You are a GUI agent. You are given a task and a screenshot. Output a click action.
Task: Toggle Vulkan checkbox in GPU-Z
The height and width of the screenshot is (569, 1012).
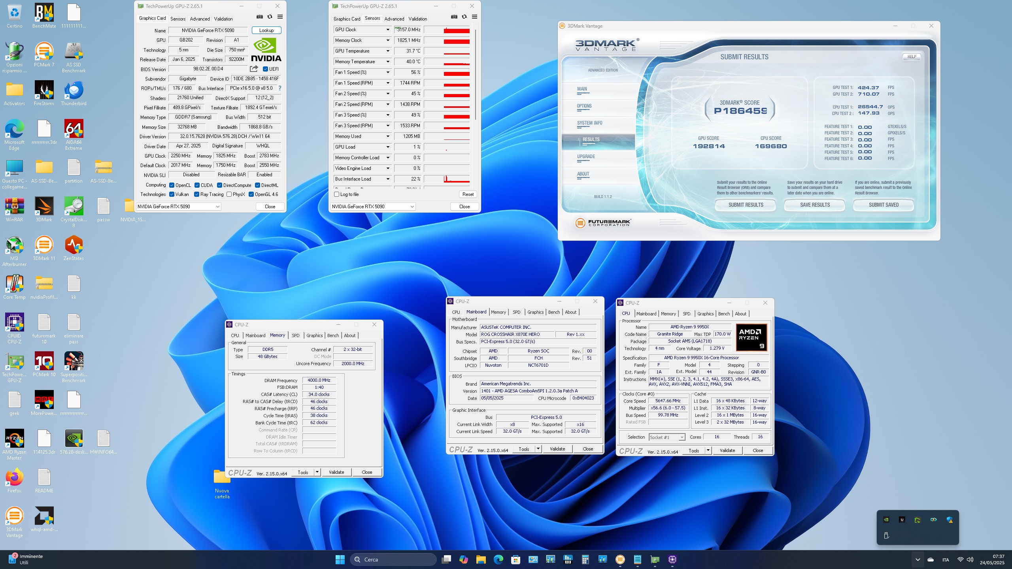point(172,194)
